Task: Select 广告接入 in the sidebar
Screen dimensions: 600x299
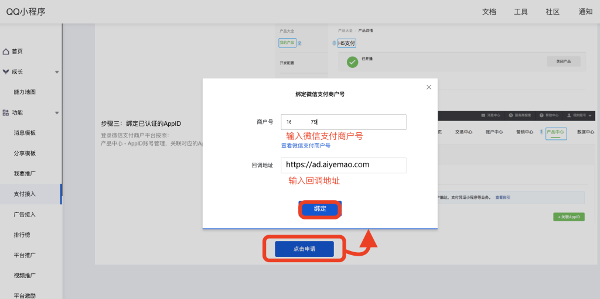Action: (25, 215)
